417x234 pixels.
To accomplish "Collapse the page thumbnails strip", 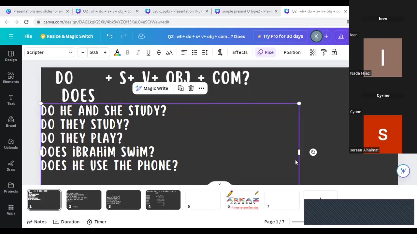I will pos(219,184).
